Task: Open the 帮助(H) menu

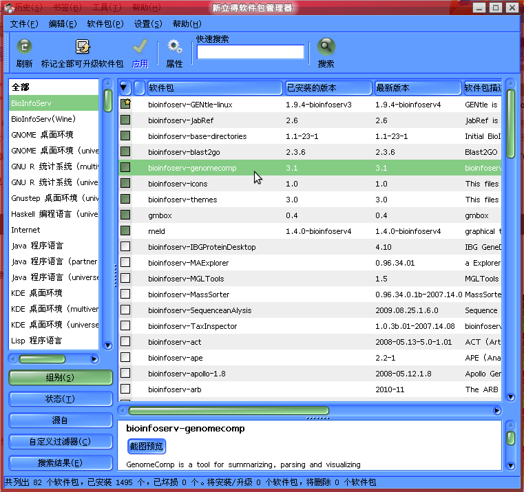Action: click(187, 24)
